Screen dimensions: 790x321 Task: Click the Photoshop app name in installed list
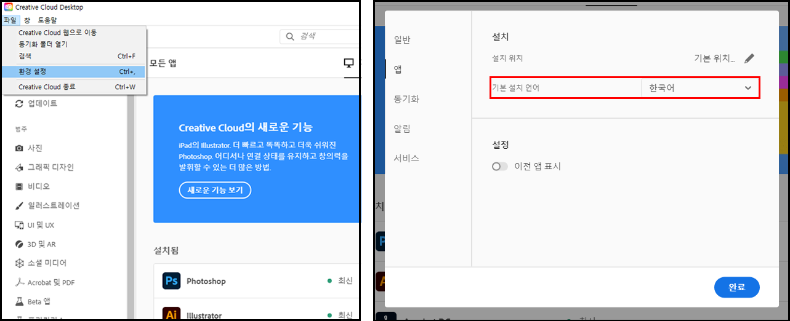coord(206,281)
